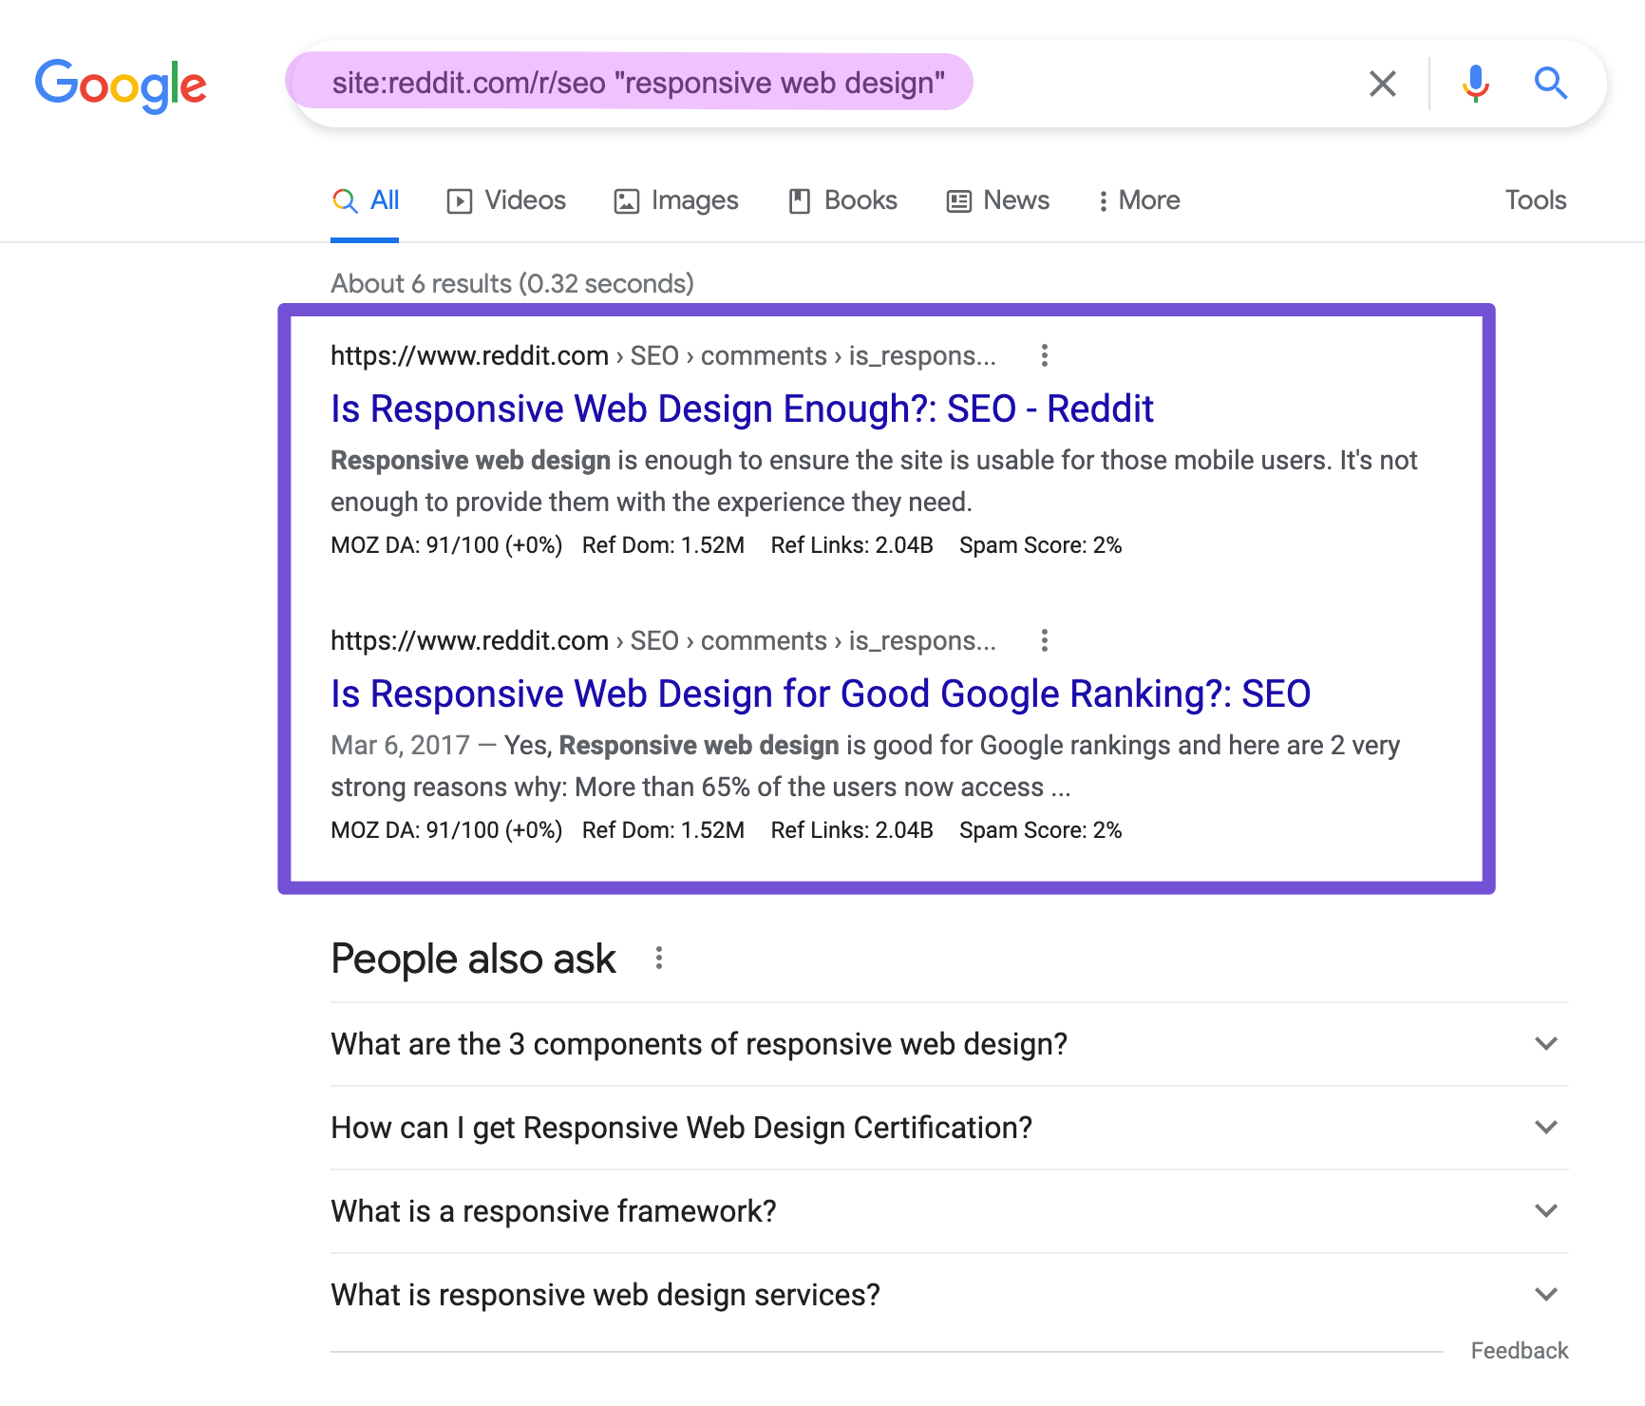
Task: Open the More search categories menu
Action: click(1139, 200)
